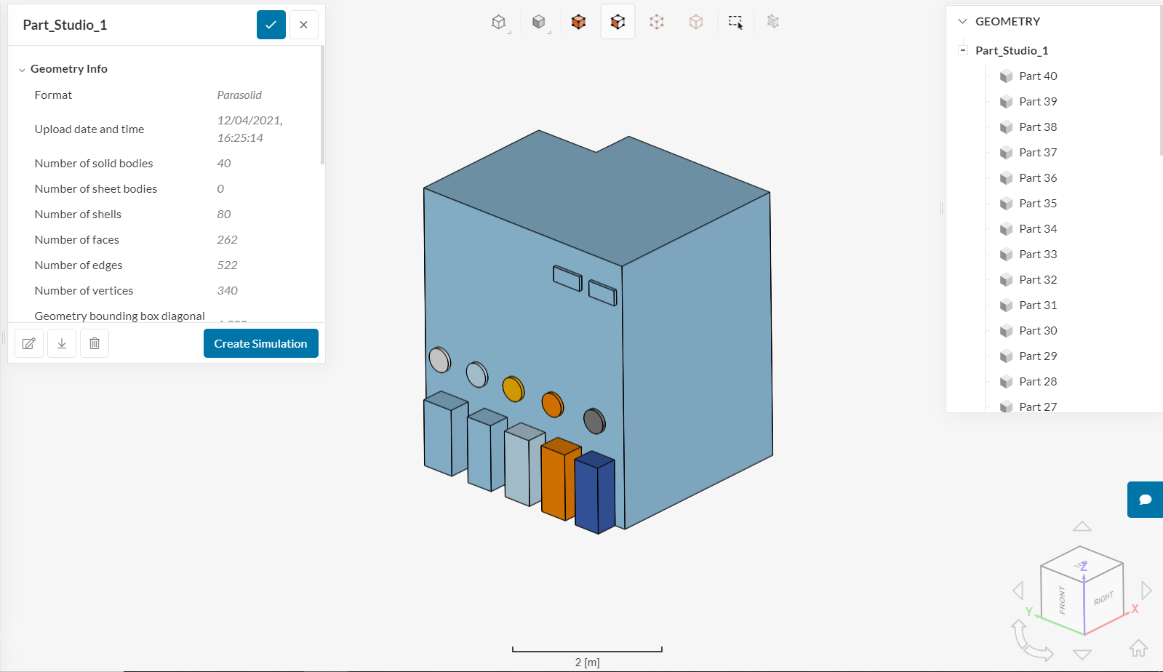Click the edit geometry pencil icon
This screenshot has height=672, width=1163.
tap(29, 343)
